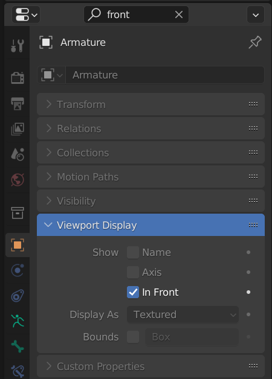Enable the Show Name checkbox
The height and width of the screenshot is (379, 272).
tap(133, 252)
